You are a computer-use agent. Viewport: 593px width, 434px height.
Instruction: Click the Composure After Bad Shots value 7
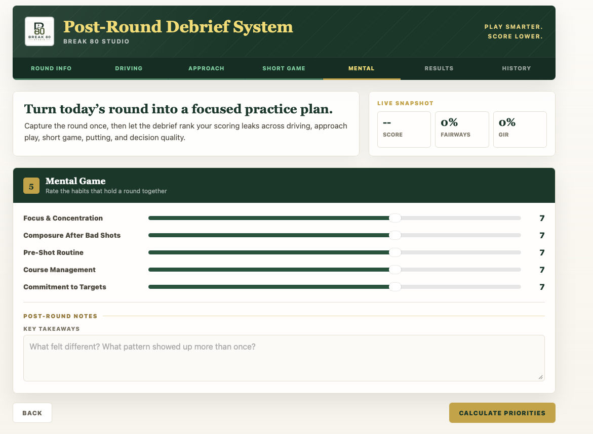pos(542,235)
